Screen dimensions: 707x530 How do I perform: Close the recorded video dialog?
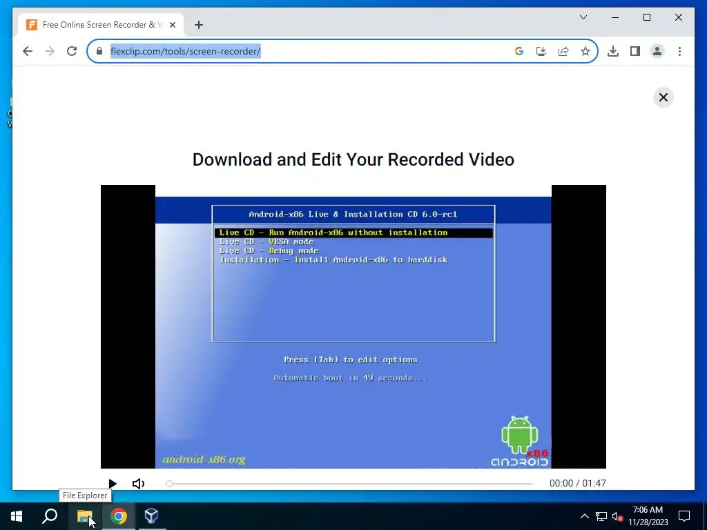(664, 97)
